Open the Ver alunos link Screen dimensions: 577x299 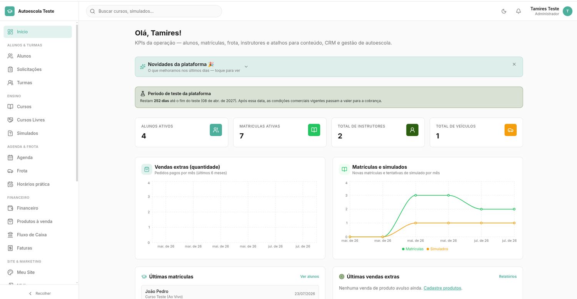pos(310,276)
